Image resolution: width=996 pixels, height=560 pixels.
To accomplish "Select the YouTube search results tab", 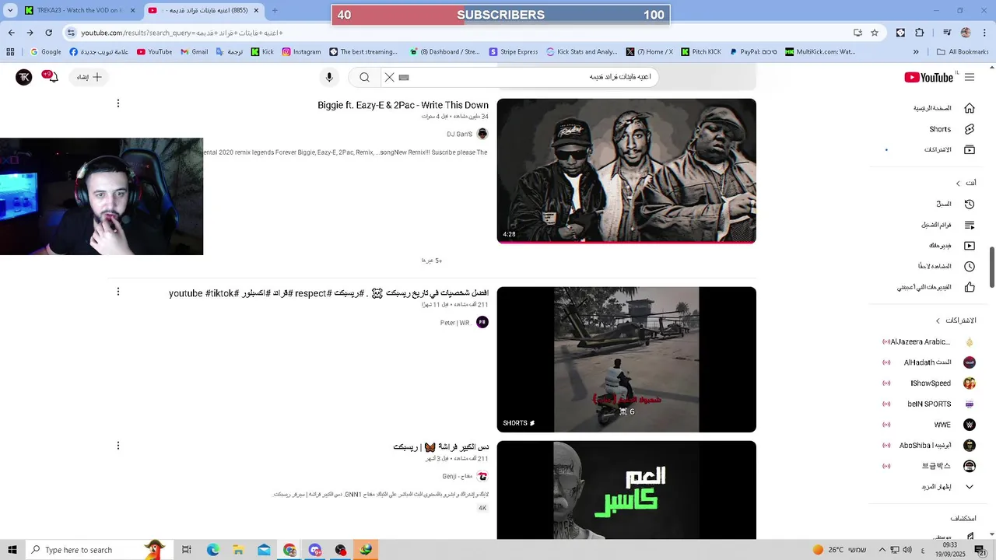I will (x=205, y=10).
